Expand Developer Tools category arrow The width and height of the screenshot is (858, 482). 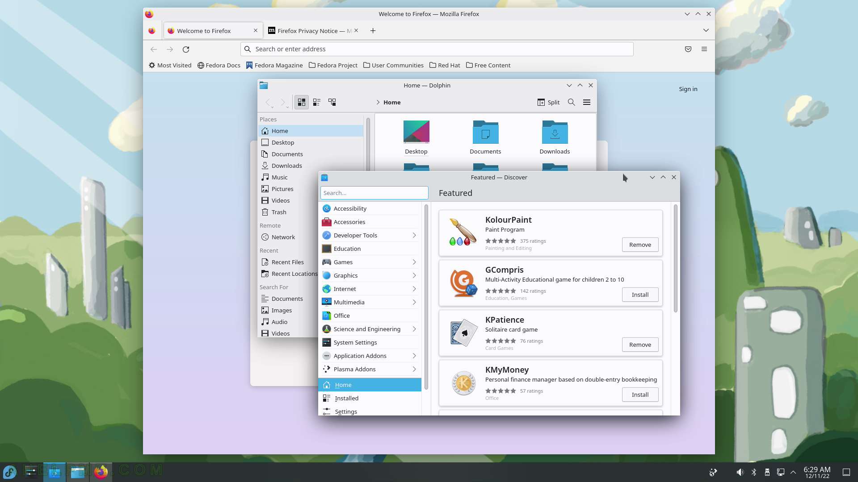tap(414, 235)
